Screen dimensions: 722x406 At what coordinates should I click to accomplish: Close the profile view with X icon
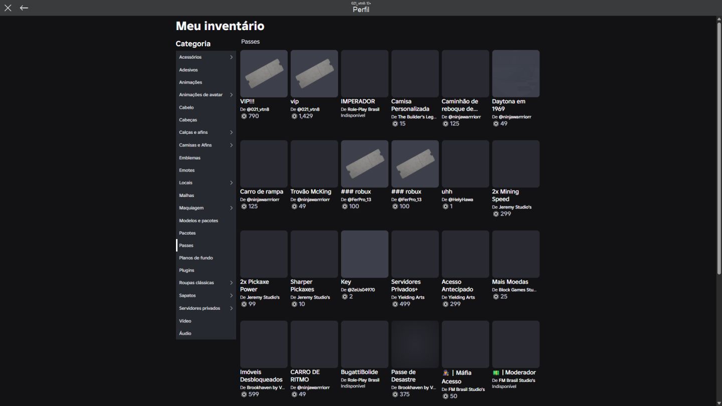(x=8, y=8)
